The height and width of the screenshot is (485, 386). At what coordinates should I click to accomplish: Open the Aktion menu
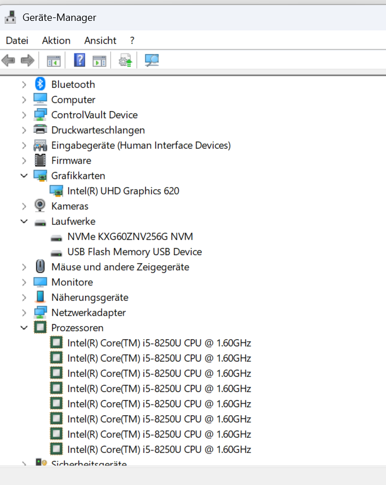[56, 41]
